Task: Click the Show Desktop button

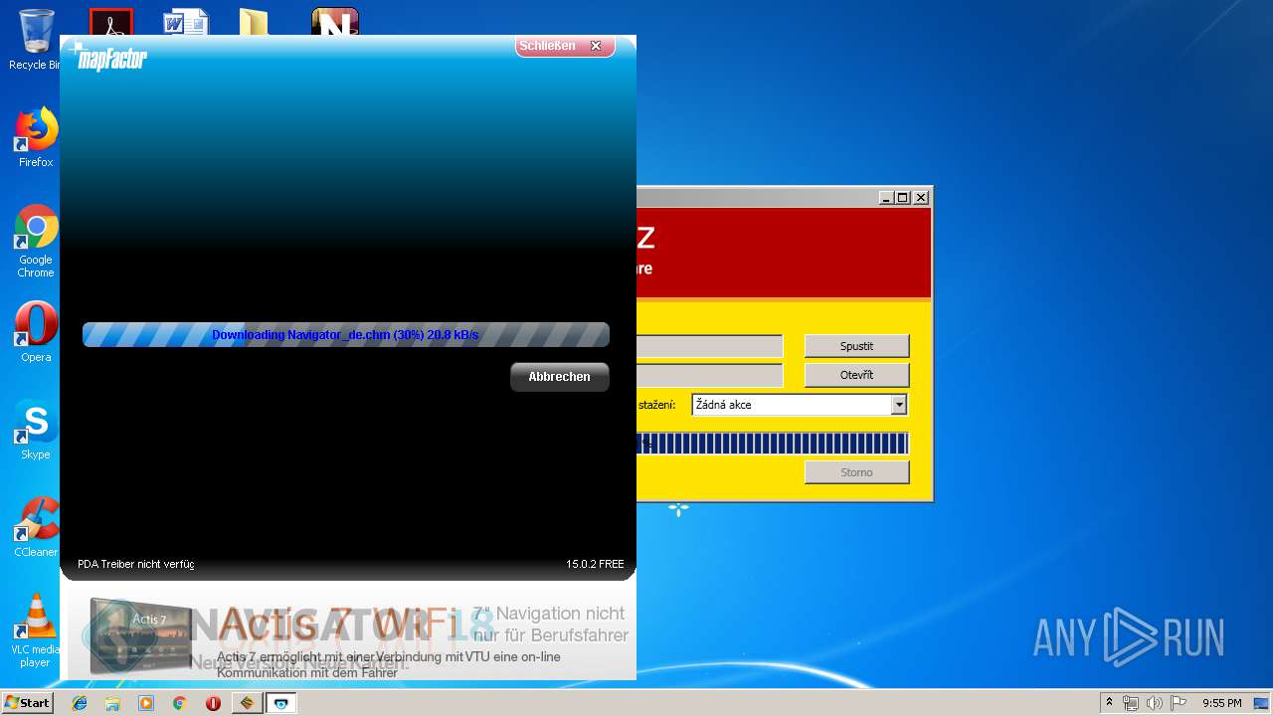Action: 1263,703
